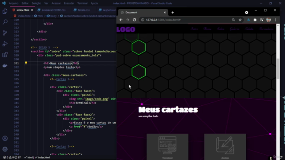The image size is (285, 160).
Task: Open the Manage gear icon in VS Code
Action: pyautogui.click(x=5, y=149)
